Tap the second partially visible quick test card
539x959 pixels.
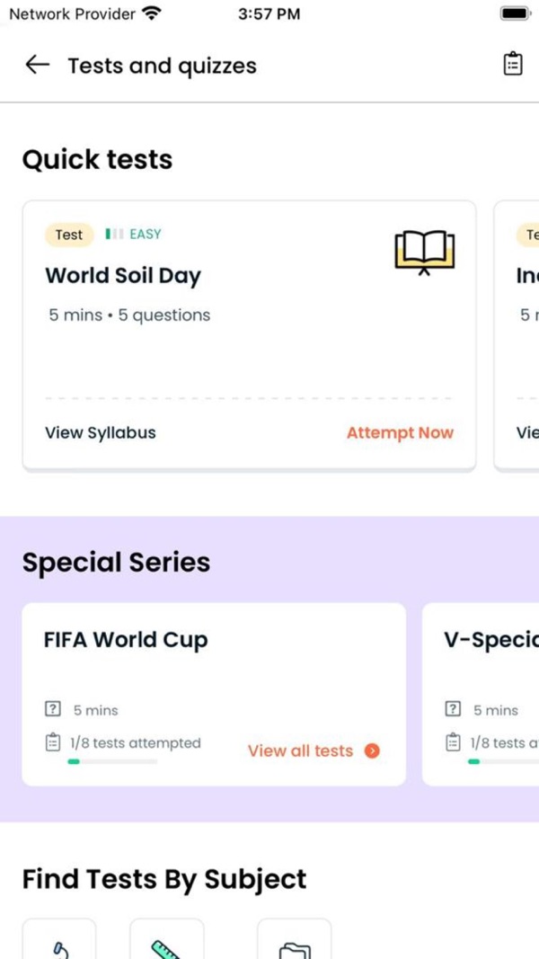[x=517, y=336]
